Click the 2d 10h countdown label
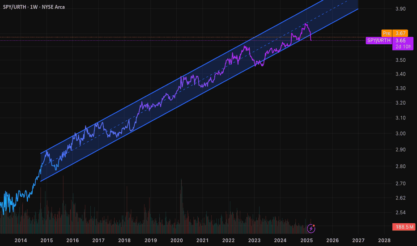The width and height of the screenshot is (417, 246). pos(403,47)
